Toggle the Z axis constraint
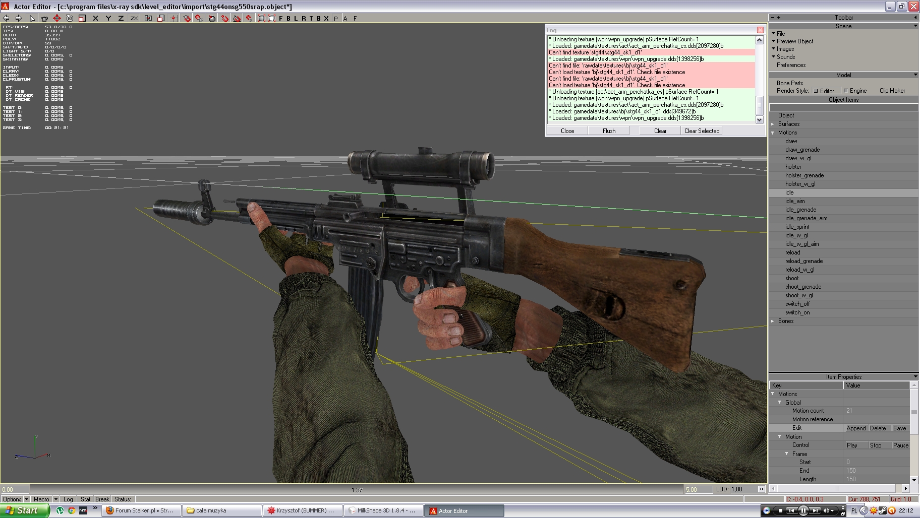 coord(121,18)
